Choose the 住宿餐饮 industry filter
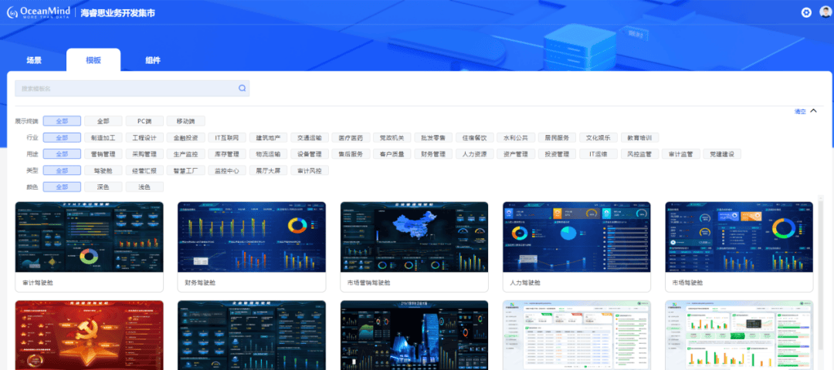 pos(475,137)
